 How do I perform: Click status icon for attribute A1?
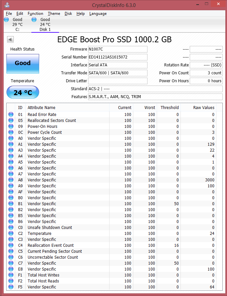11,144
